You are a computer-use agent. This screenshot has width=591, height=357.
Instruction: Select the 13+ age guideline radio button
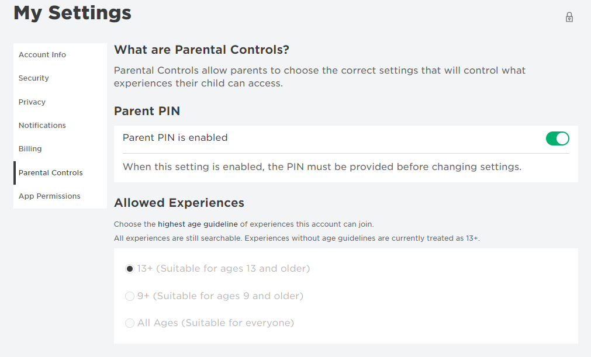(x=130, y=269)
